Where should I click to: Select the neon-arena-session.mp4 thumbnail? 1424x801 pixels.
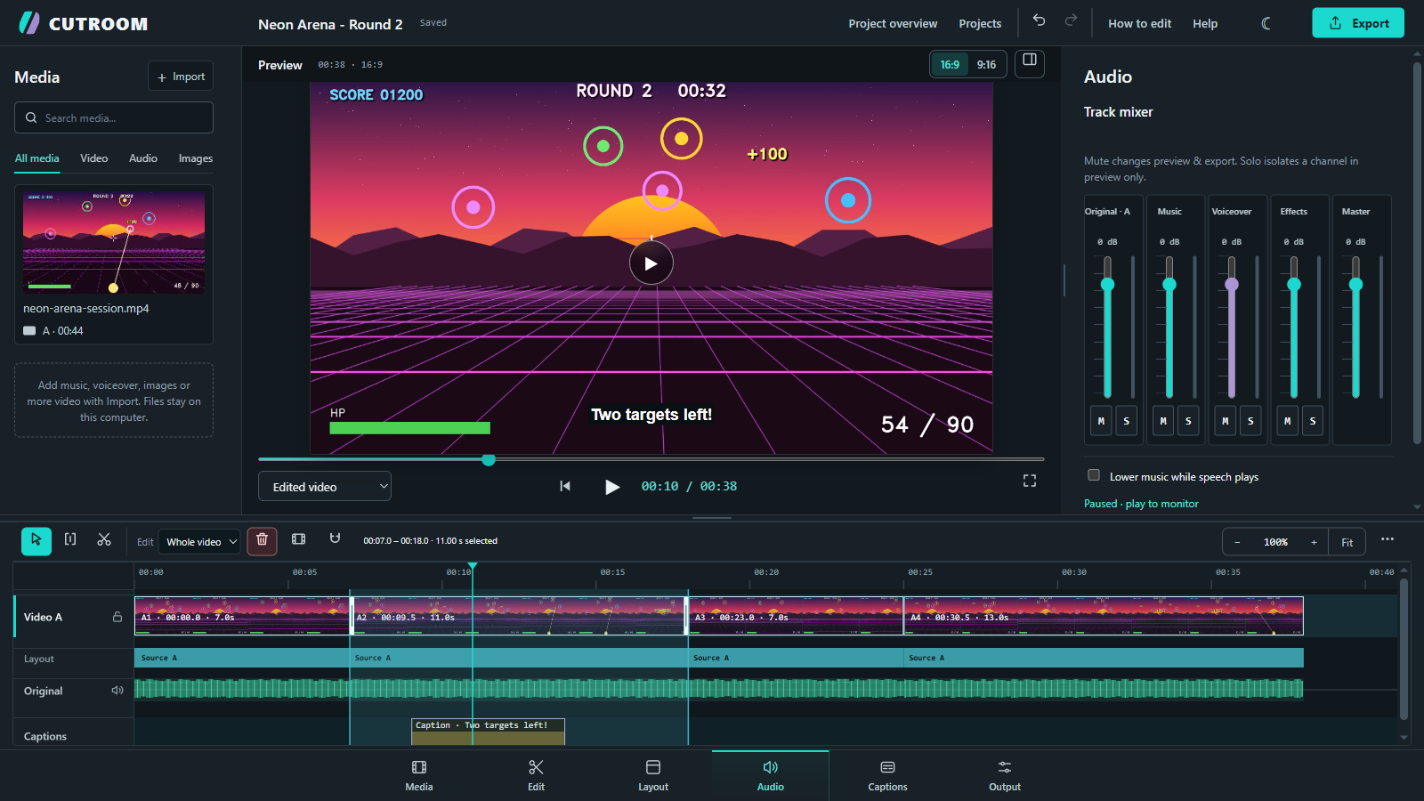tap(114, 242)
